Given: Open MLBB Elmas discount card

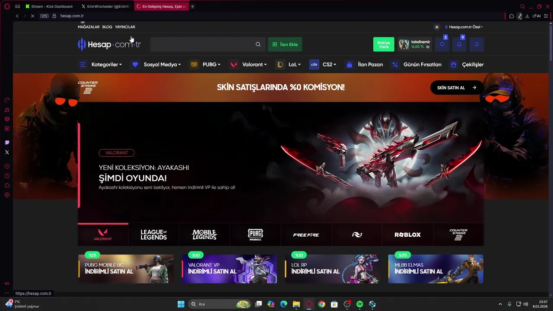Looking at the screenshot, I should coord(435,269).
